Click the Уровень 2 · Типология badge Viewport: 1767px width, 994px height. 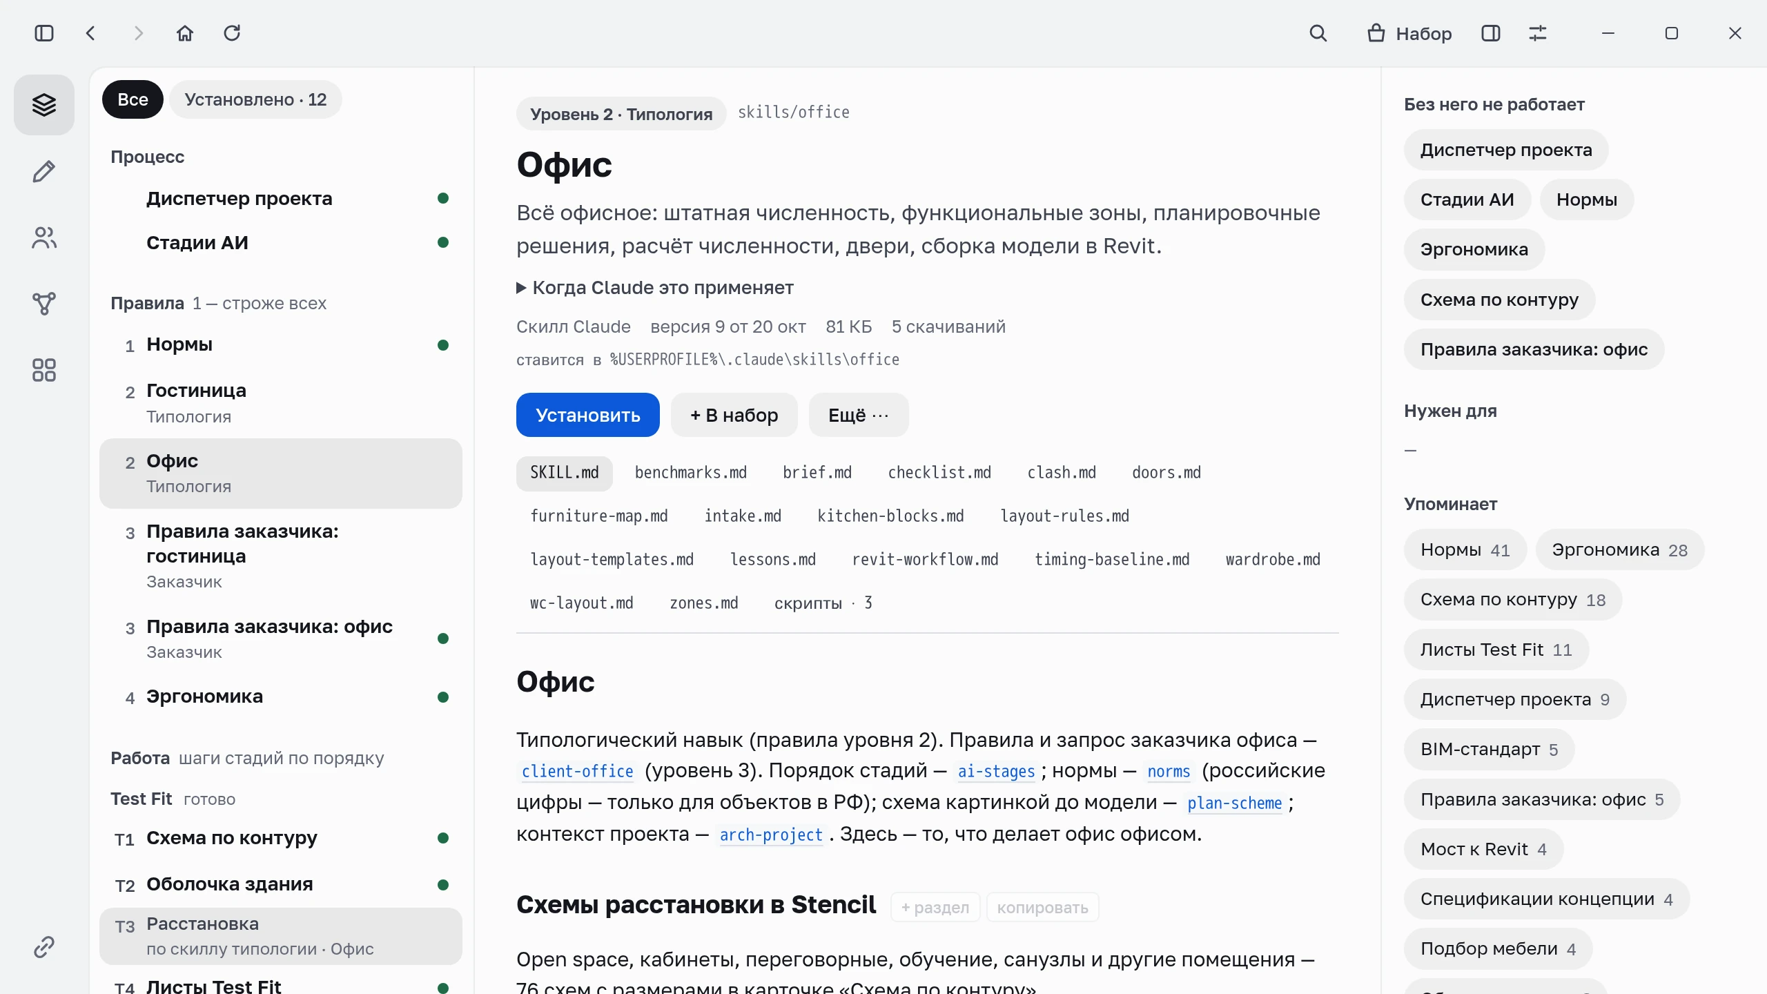point(621,114)
